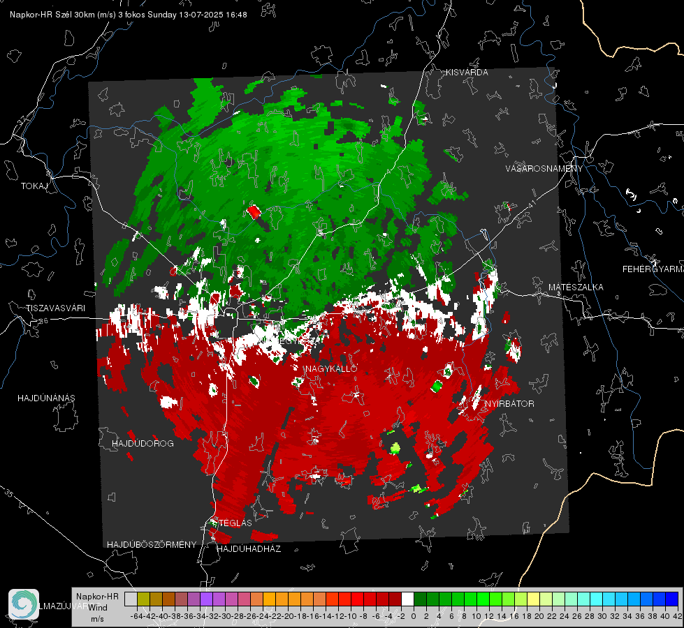684x628 pixels.
Task: Click the road number 35 label
Action: click(x=9, y=493)
